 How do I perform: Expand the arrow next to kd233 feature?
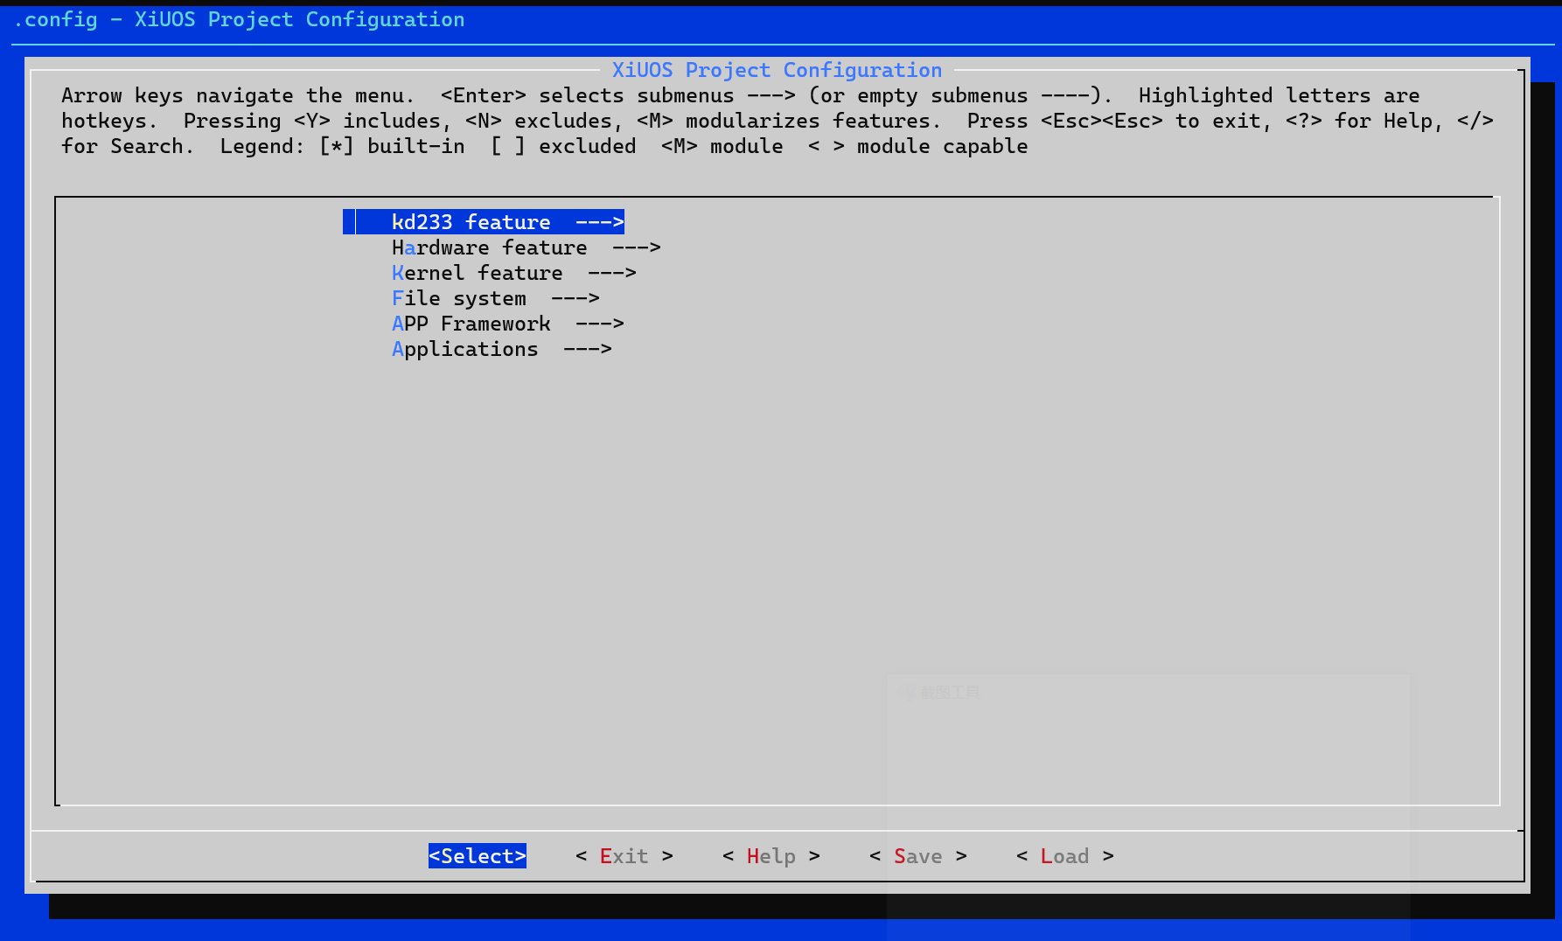(599, 222)
